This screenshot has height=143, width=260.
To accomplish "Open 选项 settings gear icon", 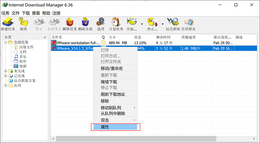I will pos(101,24).
